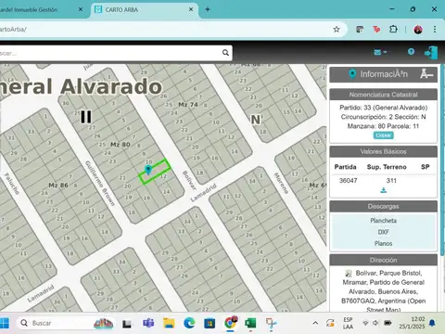
Task: Click the green highlighted parcel outline
Action: pos(155,172)
